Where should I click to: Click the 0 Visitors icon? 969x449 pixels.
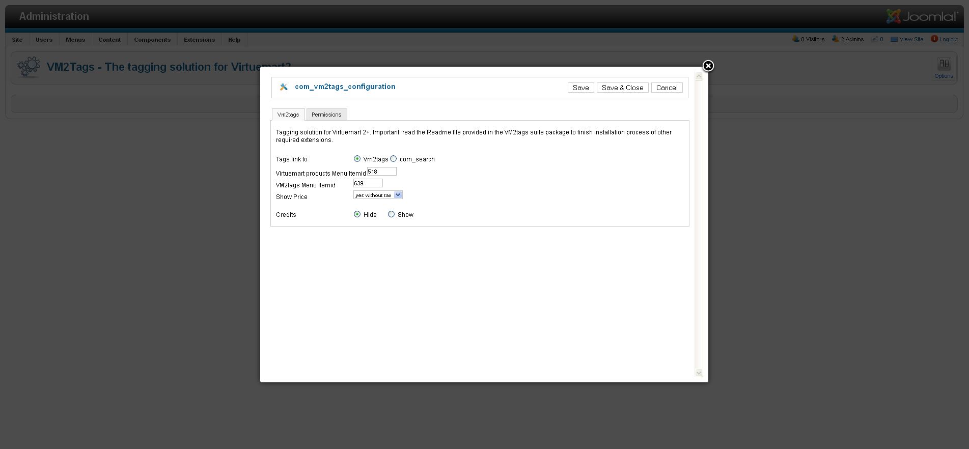click(795, 39)
